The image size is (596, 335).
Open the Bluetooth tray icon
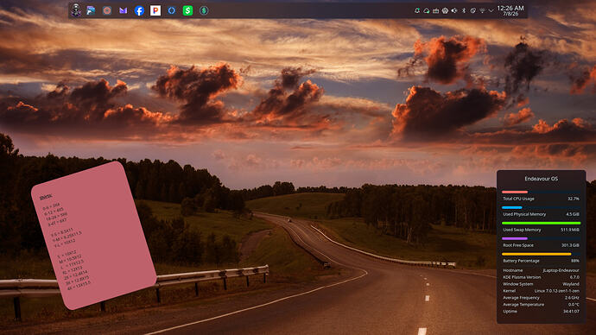pyautogui.click(x=464, y=10)
